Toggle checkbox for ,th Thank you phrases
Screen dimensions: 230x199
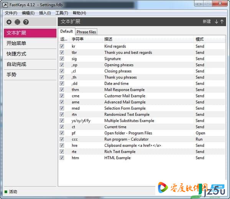(62, 77)
